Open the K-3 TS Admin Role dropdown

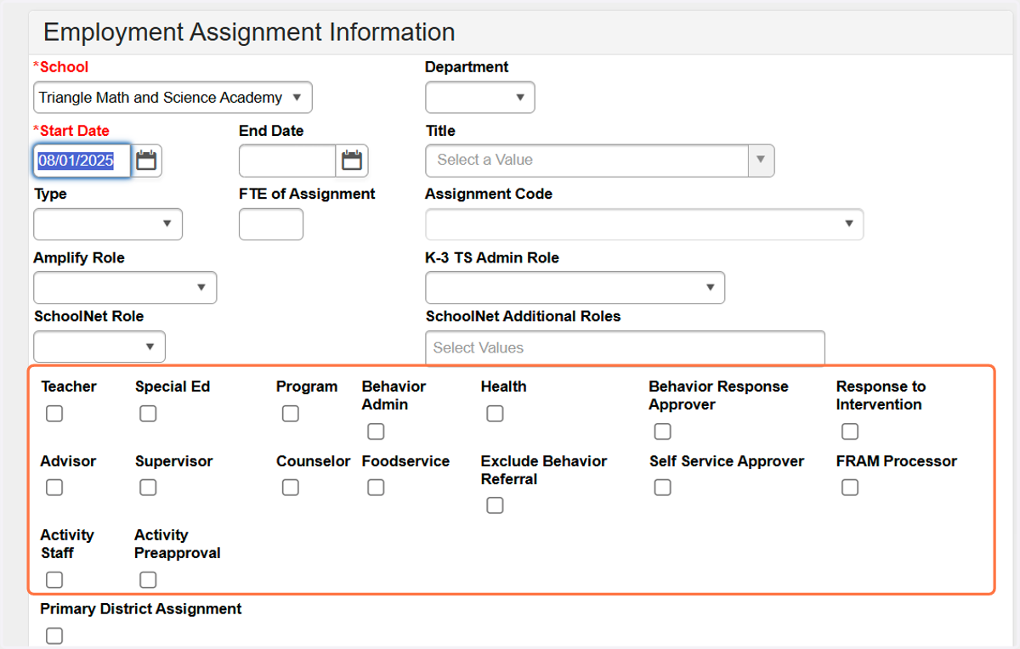point(575,287)
